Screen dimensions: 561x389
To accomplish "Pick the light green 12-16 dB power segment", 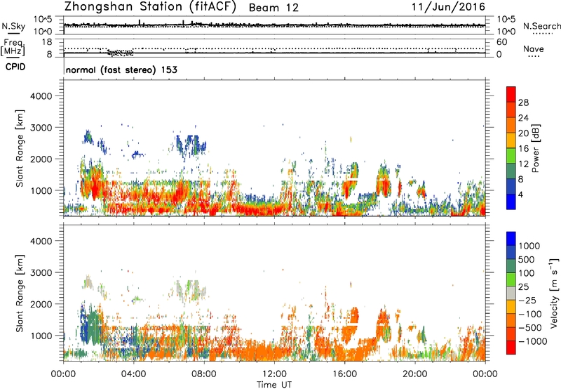I will (511, 156).
